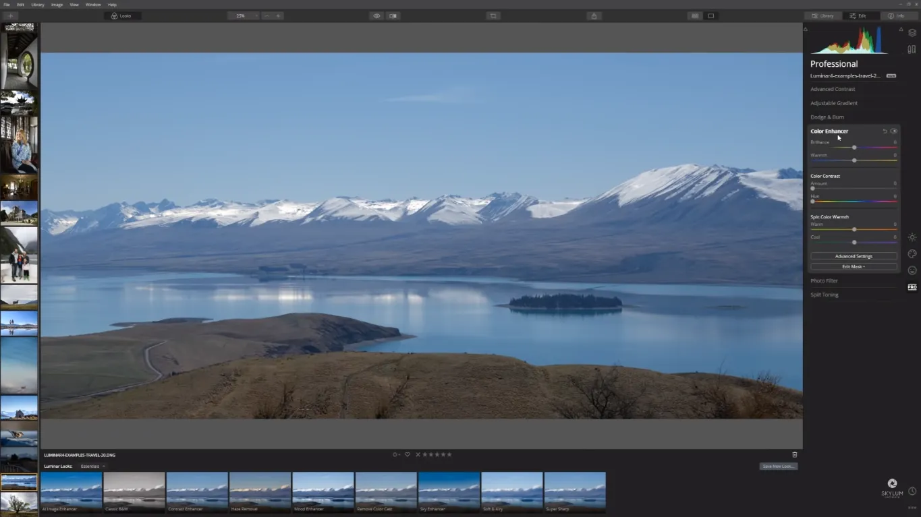This screenshot has width=921, height=517.
Task: Toggle the favorite heart flag
Action: 407,455
